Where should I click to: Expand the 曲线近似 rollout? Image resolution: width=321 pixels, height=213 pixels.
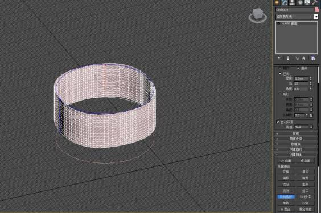pyautogui.click(x=295, y=139)
